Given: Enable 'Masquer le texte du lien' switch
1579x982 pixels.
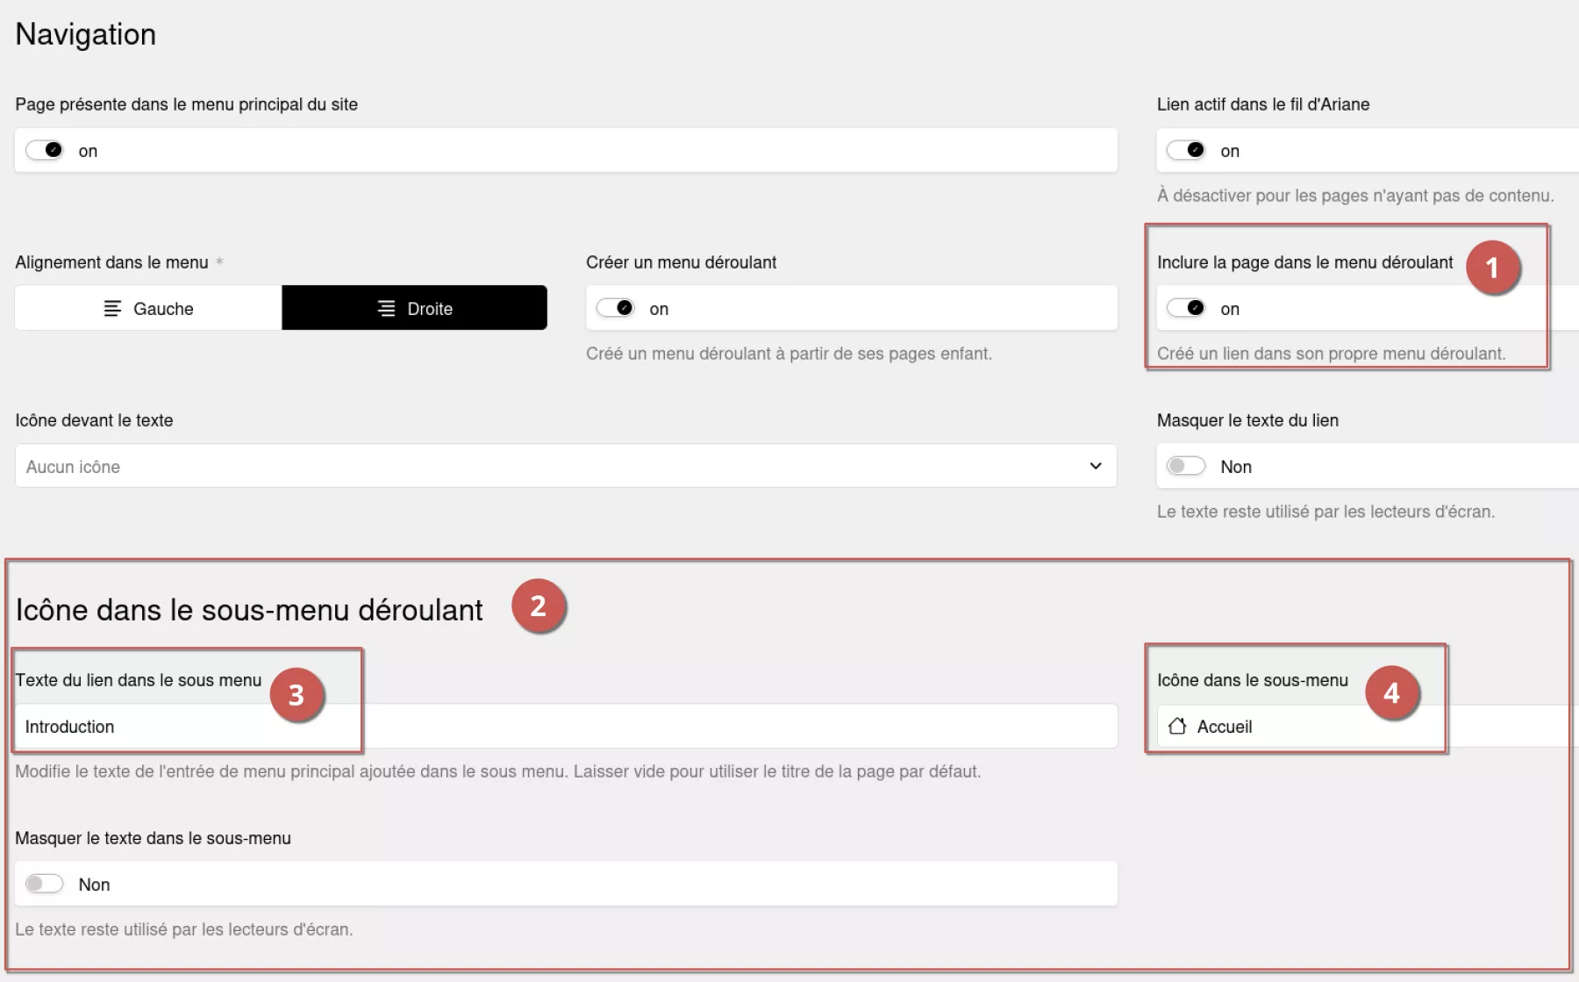Looking at the screenshot, I should [1186, 466].
